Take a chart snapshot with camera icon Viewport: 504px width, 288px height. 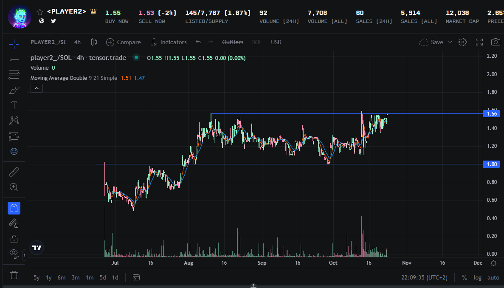(496, 42)
